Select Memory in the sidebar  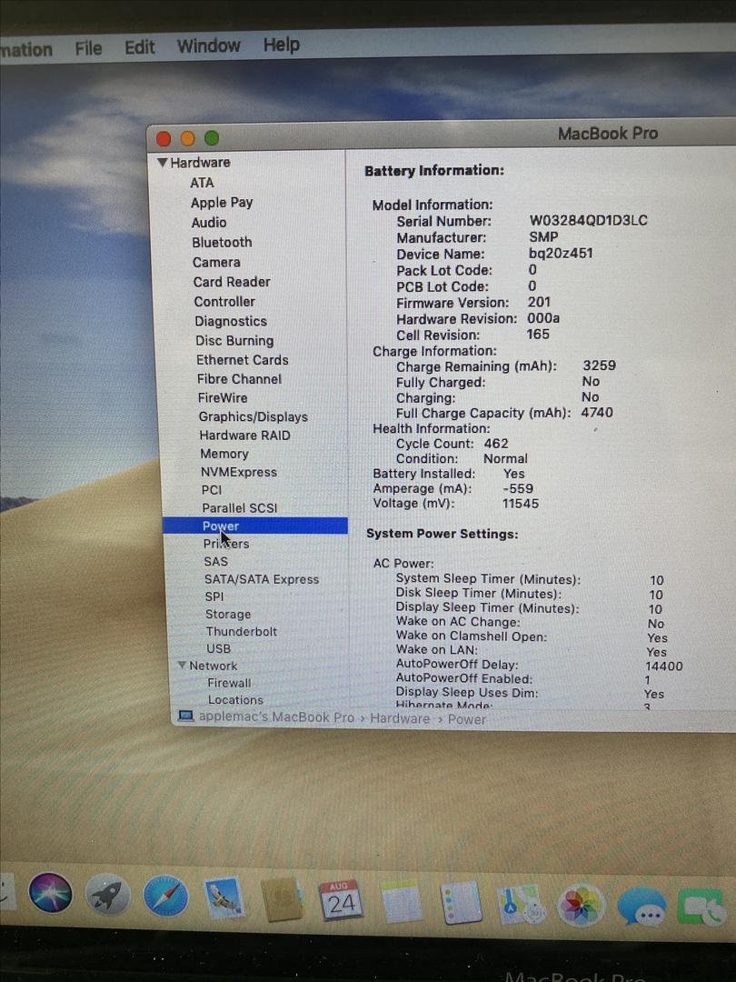pyautogui.click(x=224, y=454)
